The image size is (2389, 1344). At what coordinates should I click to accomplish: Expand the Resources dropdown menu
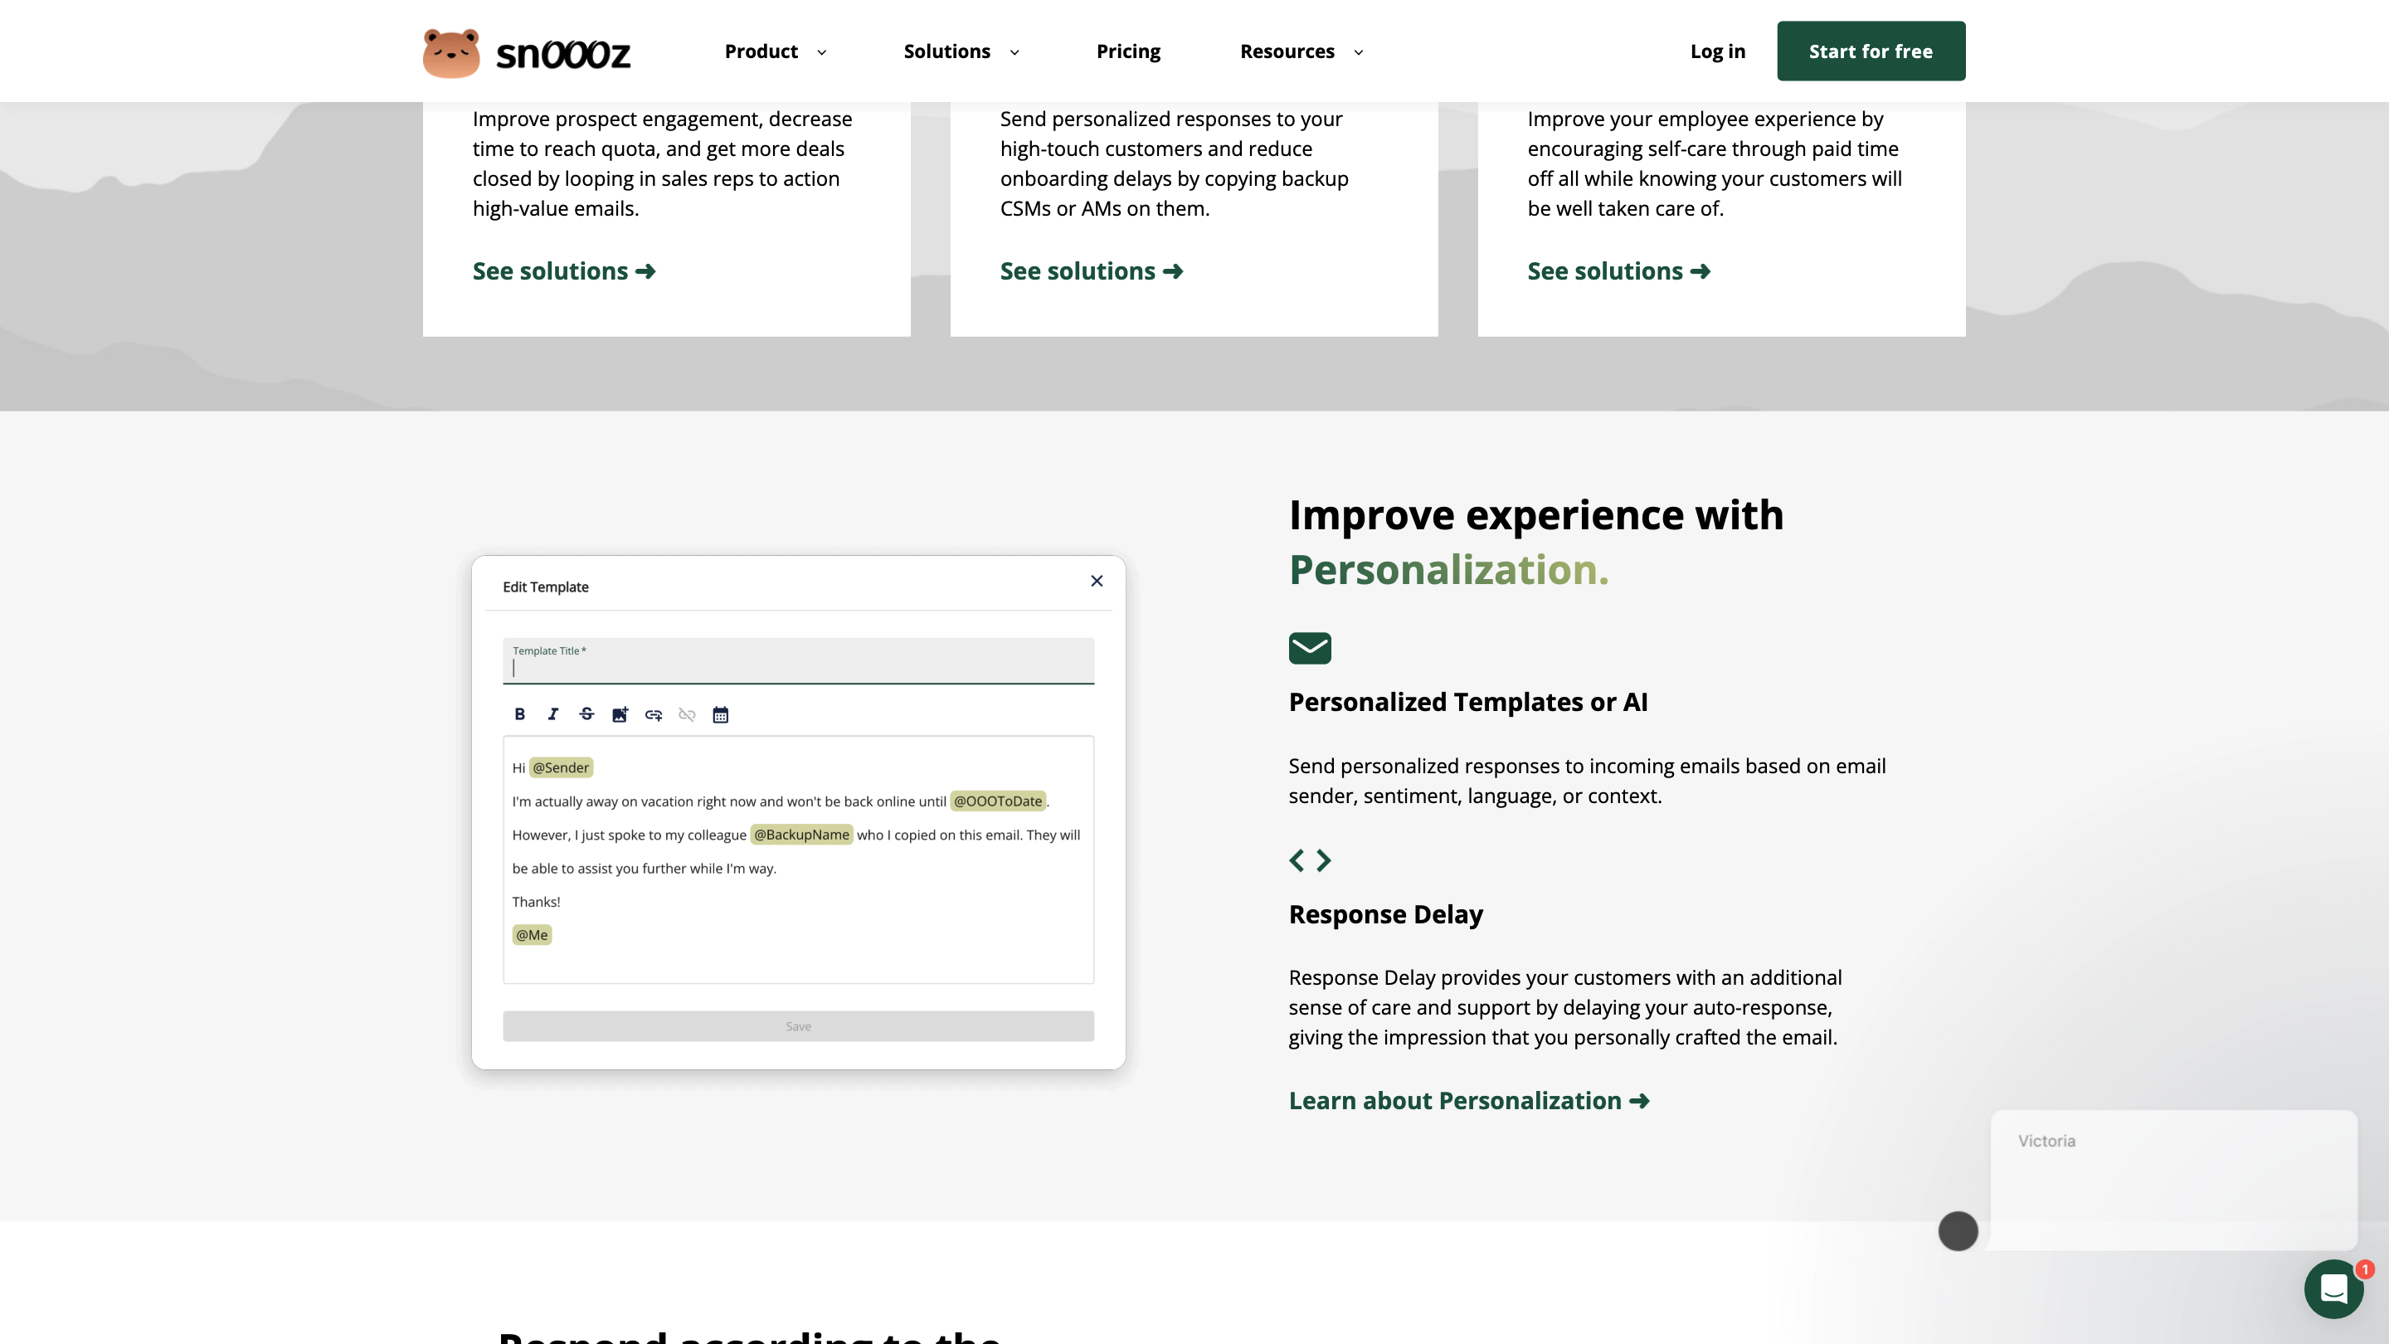(1300, 52)
